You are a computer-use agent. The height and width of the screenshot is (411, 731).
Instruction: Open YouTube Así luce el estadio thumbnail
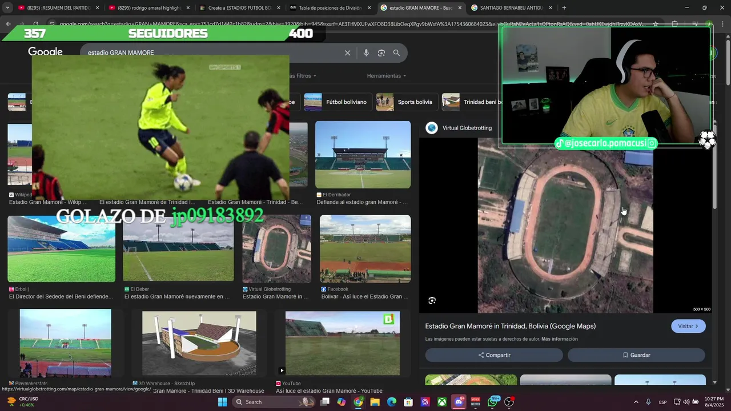(343, 342)
